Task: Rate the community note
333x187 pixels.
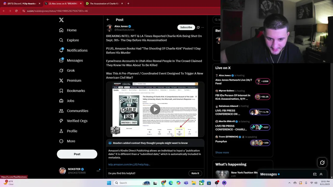Action: pyautogui.click(x=195, y=173)
